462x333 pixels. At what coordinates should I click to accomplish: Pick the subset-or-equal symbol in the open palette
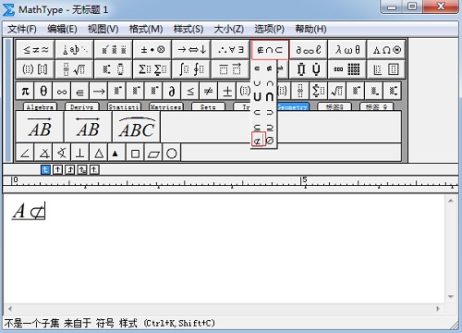click(x=258, y=127)
